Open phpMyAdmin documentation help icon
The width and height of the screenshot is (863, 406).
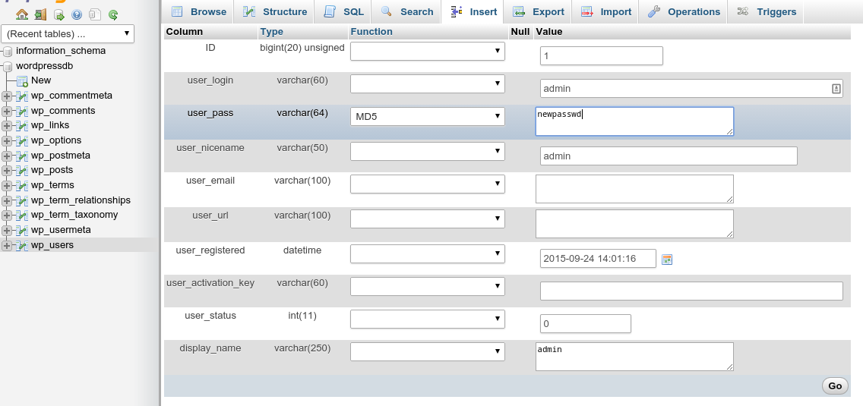77,15
